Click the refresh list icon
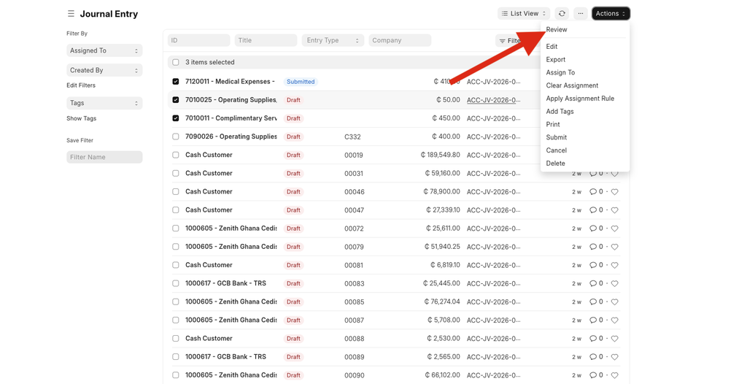747x384 pixels. (562, 14)
